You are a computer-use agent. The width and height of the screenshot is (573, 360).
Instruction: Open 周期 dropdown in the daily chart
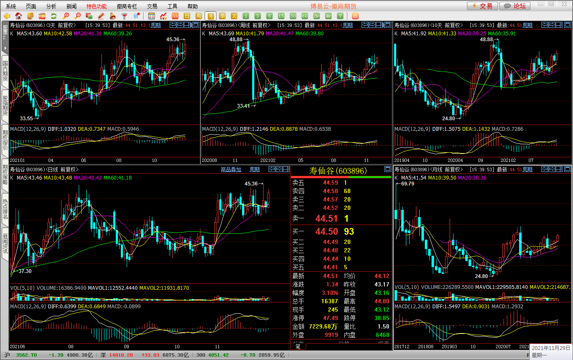tap(255, 169)
